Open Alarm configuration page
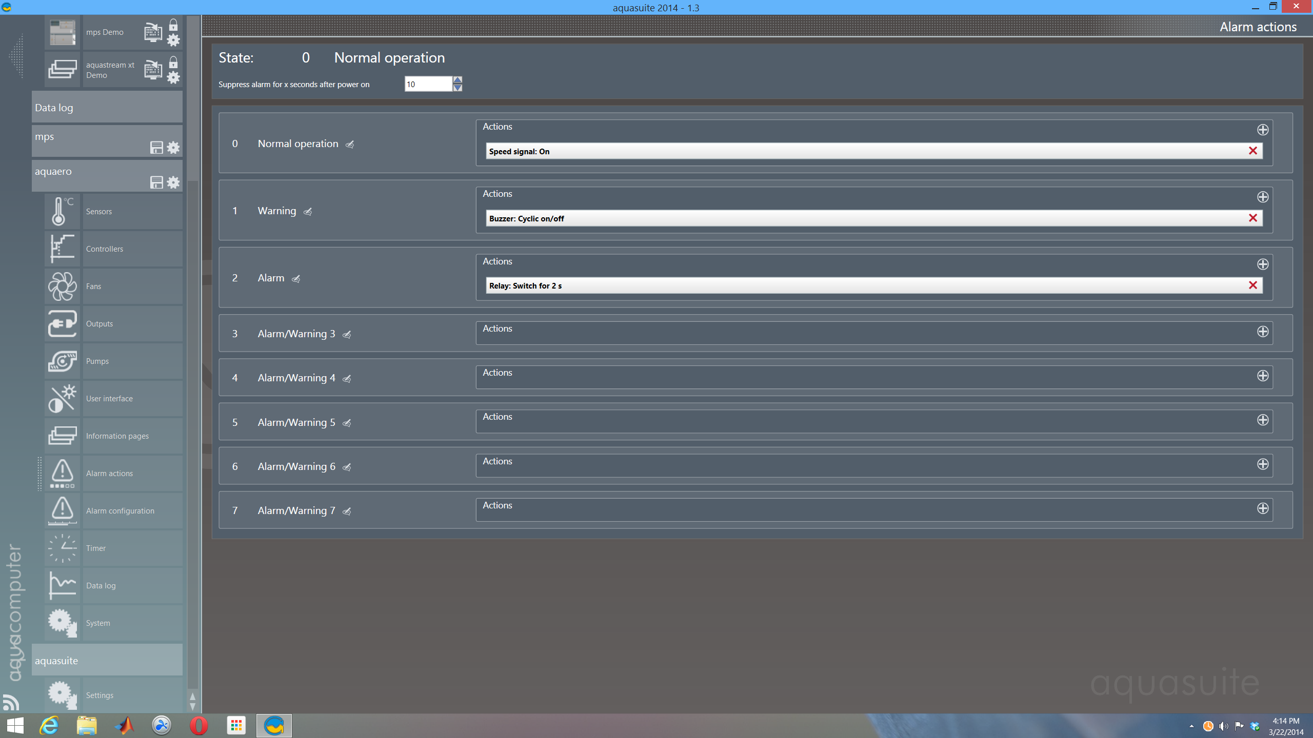 120,510
